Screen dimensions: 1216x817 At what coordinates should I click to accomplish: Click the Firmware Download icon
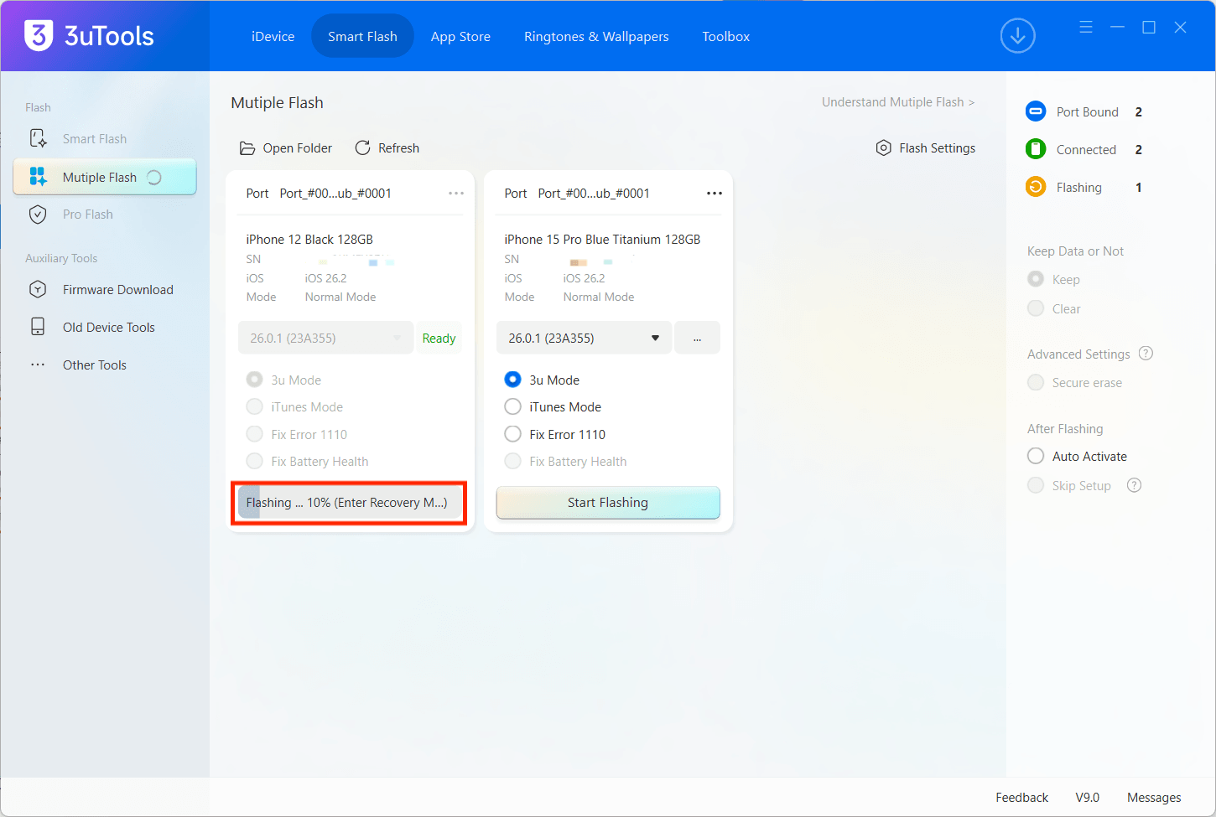pos(38,289)
